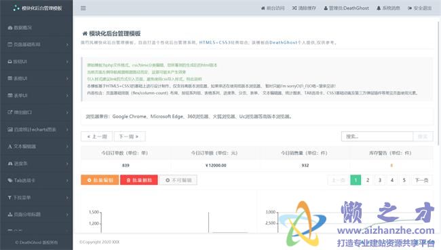Go to previous week with 上一周
441x250 pixels.
[x=97, y=137]
